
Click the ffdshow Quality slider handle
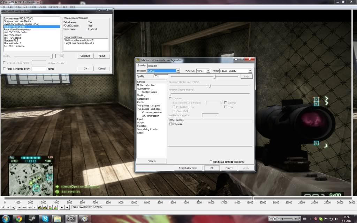tap(215, 76)
